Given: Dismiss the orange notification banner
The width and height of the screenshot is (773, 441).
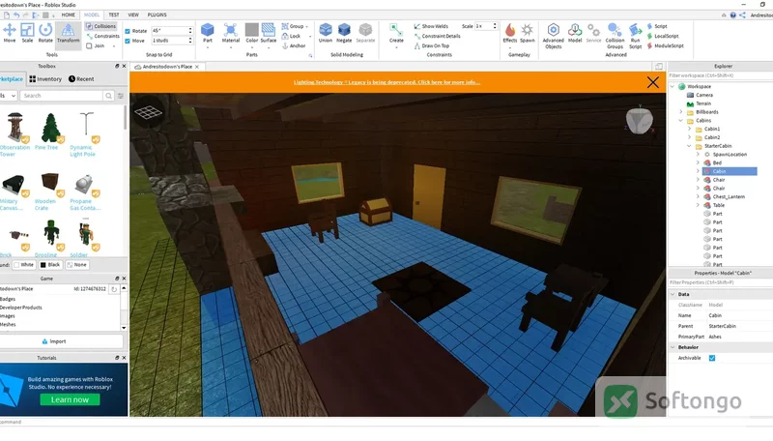Looking at the screenshot, I should point(653,82).
